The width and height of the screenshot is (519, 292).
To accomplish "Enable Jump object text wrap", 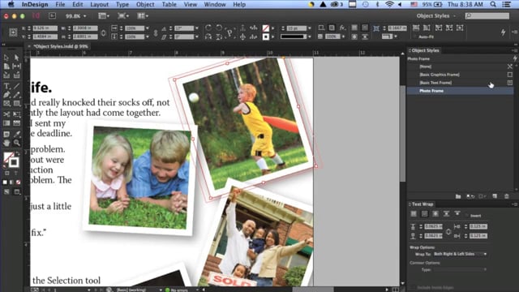I will coord(446,214).
